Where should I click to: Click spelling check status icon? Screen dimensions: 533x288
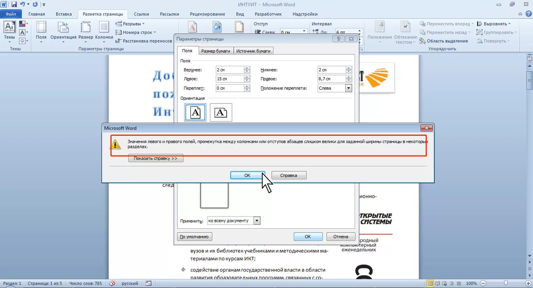coord(112,283)
